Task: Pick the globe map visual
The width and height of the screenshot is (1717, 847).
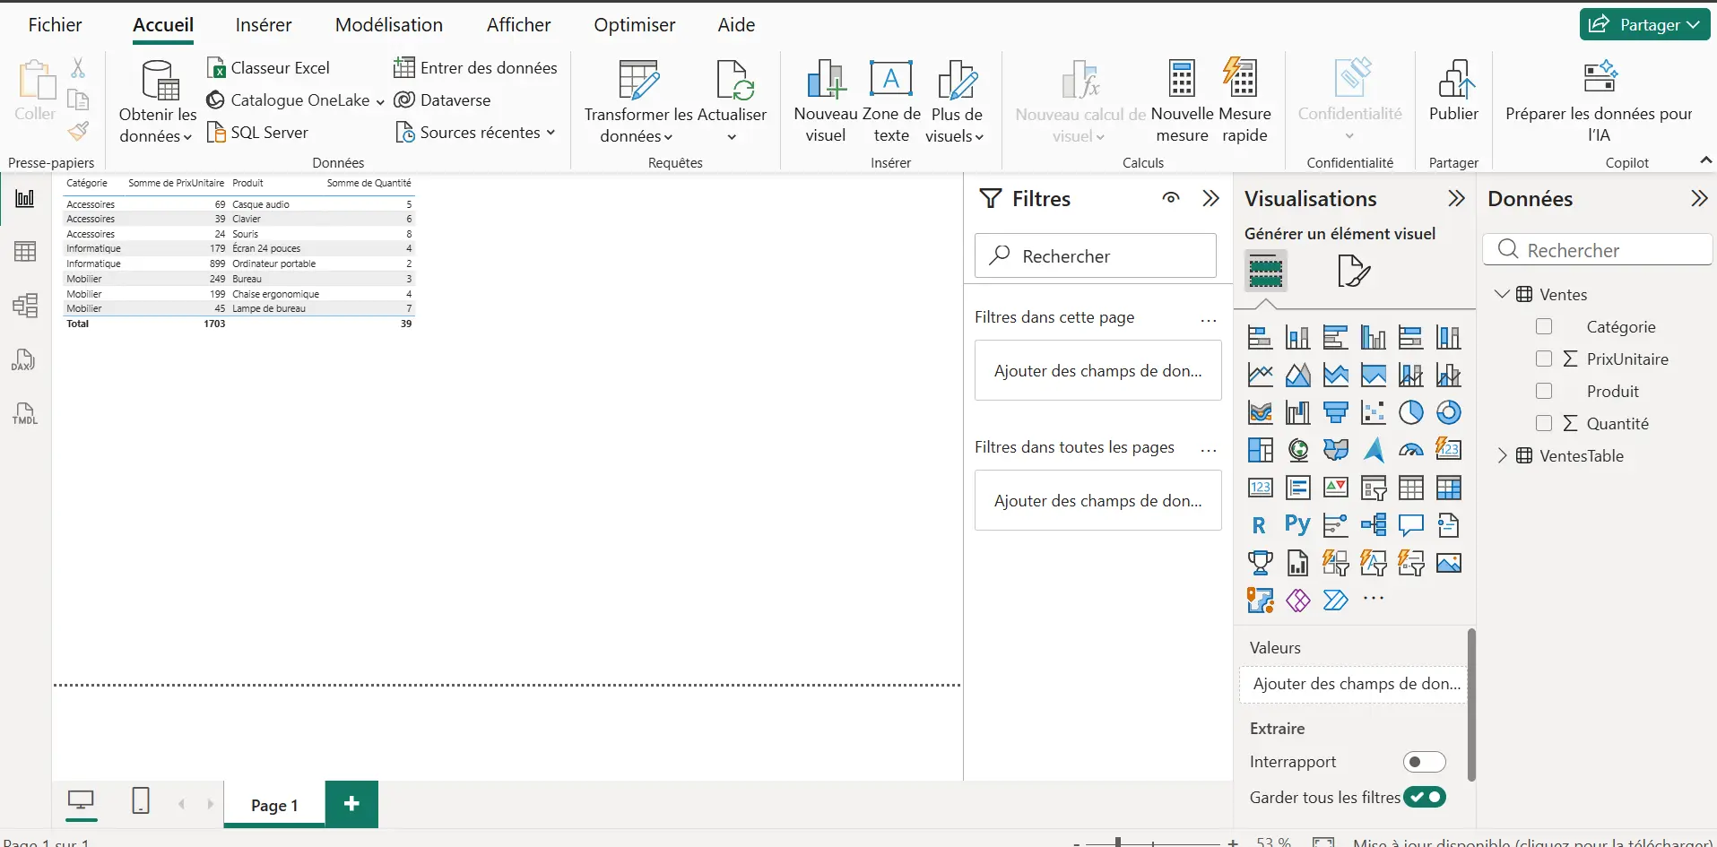Action: pos(1297,450)
